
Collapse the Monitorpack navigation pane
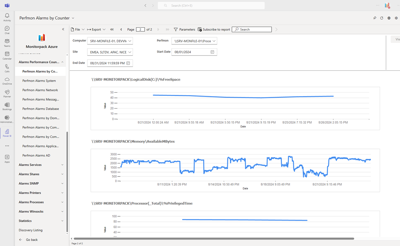63,29
